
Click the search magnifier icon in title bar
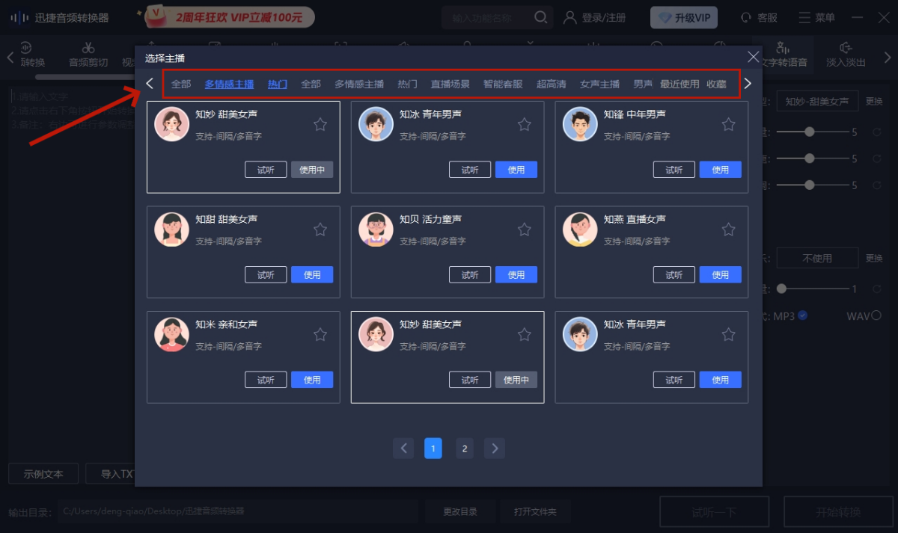[541, 17]
